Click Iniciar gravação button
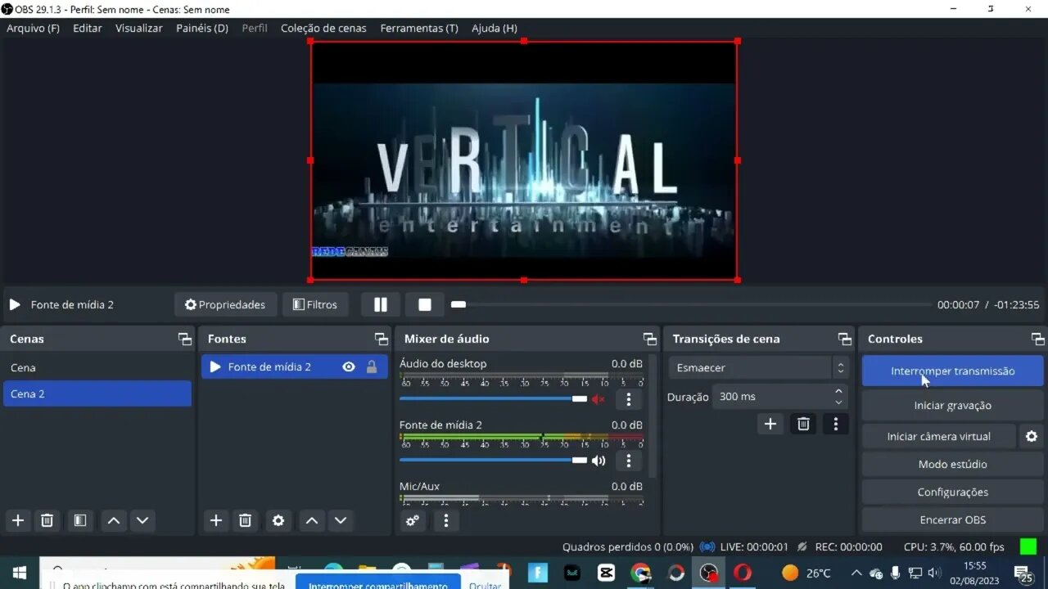This screenshot has height=589, width=1048. point(953,405)
